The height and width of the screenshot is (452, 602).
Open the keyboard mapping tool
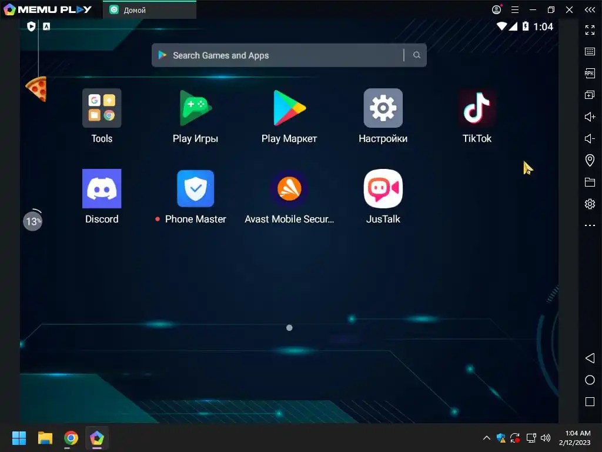[590, 52]
